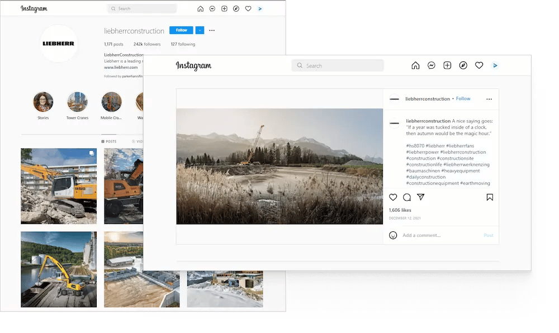The image size is (559, 333).
Task: Open profile three-dot options menu
Action: tap(212, 30)
